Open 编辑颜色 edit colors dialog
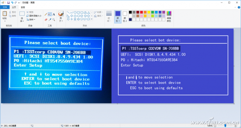 (169, 16)
